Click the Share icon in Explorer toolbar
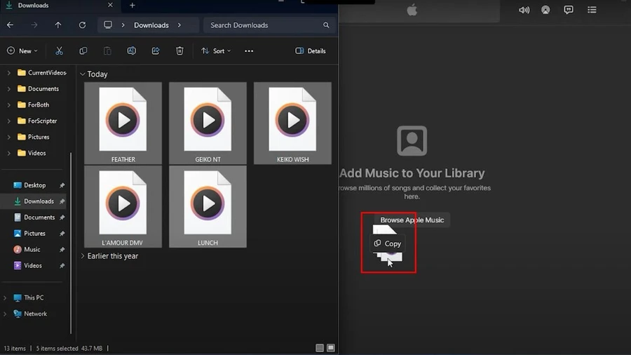The image size is (631, 355). 156,51
